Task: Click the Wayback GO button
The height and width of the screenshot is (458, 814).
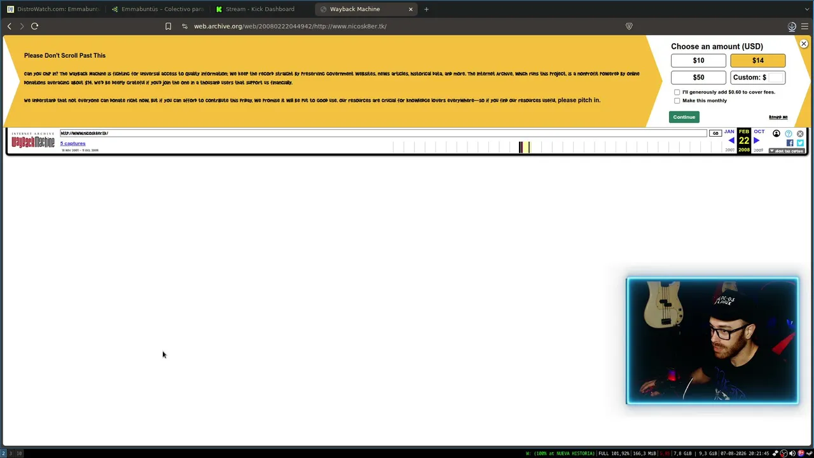Action: click(x=715, y=134)
